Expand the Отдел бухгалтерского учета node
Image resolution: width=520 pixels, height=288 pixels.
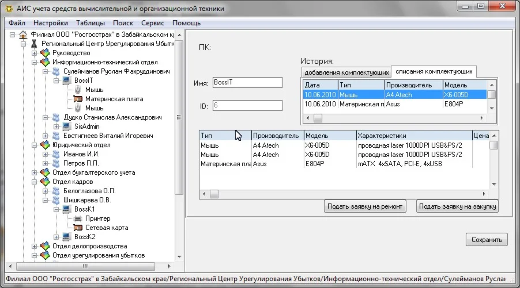click(35, 172)
